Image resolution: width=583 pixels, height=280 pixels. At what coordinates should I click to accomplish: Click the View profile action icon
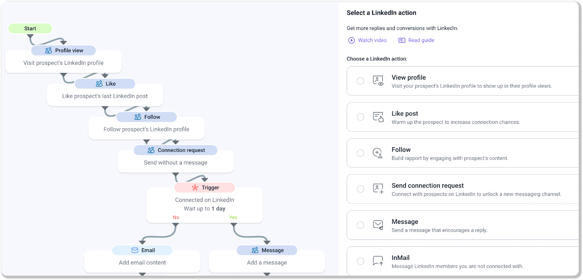[x=378, y=80]
